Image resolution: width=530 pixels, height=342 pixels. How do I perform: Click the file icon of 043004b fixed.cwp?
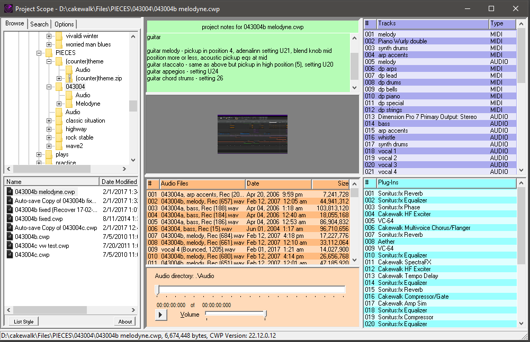click(x=10, y=218)
